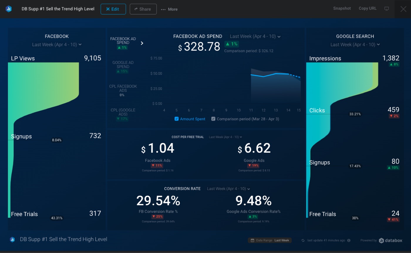411x253 pixels.
Task: Click the Databox logo icon in top bar
Action: [9, 9]
